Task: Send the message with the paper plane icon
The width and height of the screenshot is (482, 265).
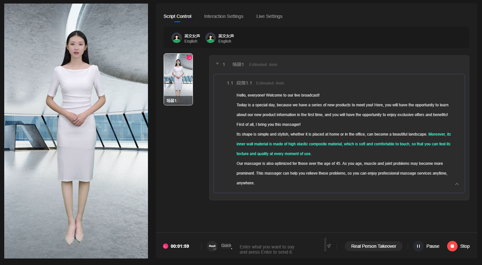Action: [329, 246]
